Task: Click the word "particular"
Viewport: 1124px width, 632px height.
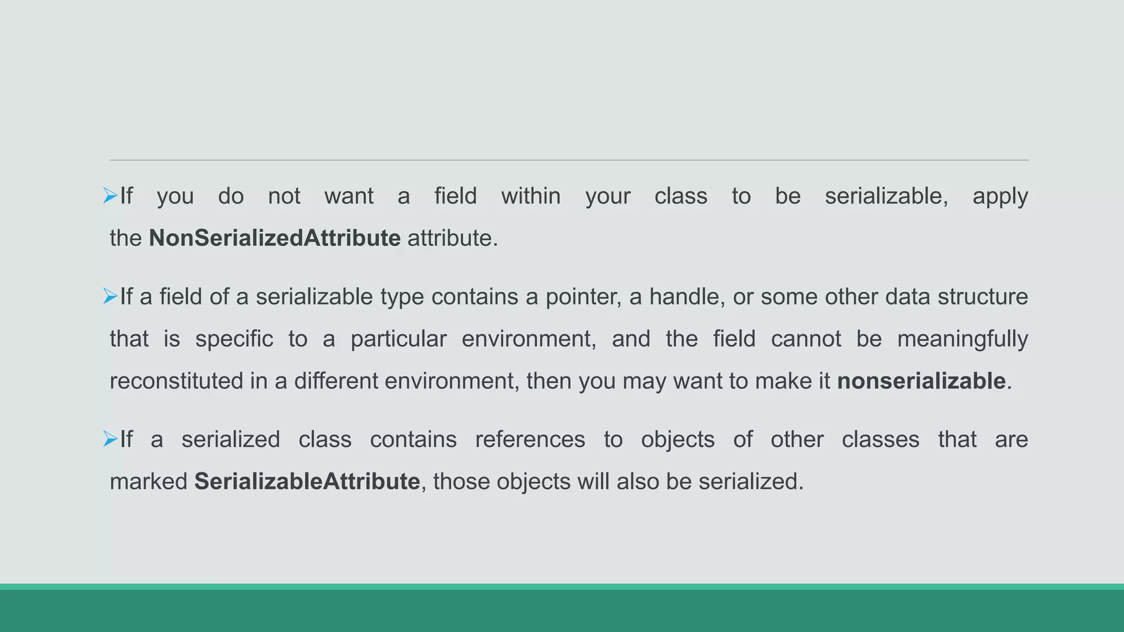Action: pos(398,339)
